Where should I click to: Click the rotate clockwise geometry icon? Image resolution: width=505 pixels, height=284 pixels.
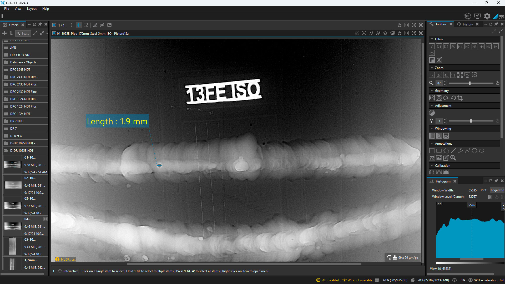(446, 98)
